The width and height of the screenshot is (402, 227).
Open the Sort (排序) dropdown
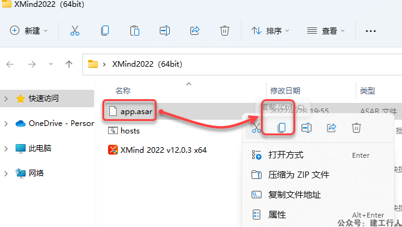pyautogui.click(x=270, y=31)
